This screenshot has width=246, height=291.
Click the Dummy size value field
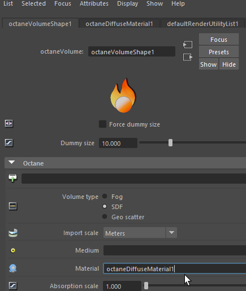tap(118, 143)
